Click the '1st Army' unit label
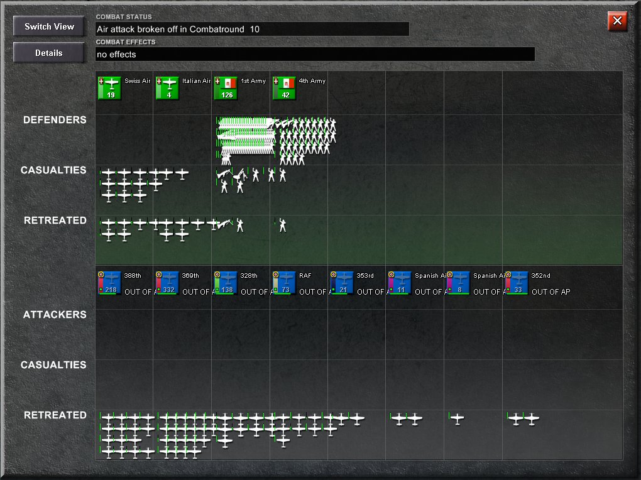Image resolution: width=641 pixels, height=480 pixels. click(x=253, y=81)
